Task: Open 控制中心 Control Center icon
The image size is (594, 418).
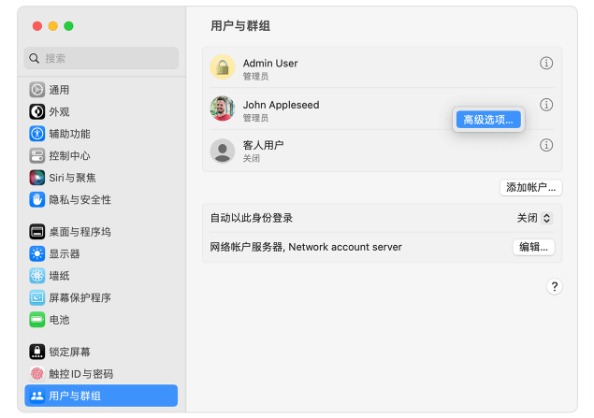Action: 37,155
